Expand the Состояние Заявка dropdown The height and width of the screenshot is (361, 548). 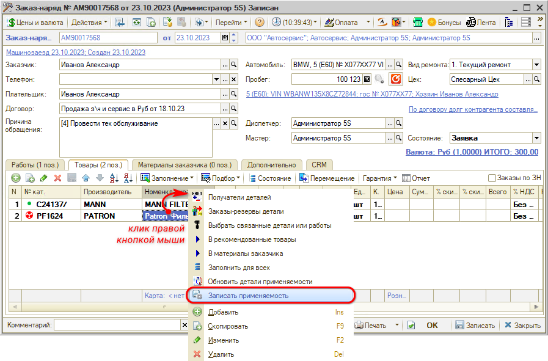pos(537,138)
